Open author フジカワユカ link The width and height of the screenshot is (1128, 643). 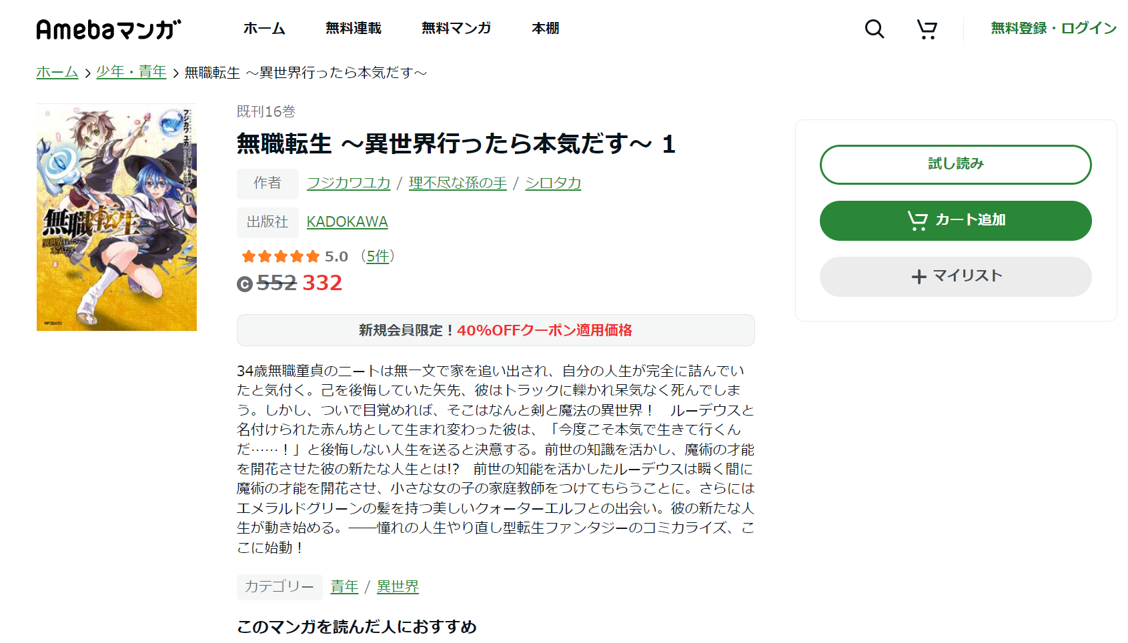(348, 183)
